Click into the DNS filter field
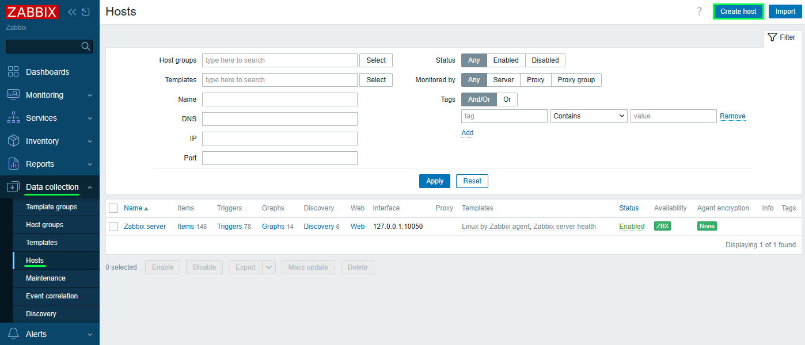The image size is (805, 345). tap(280, 119)
